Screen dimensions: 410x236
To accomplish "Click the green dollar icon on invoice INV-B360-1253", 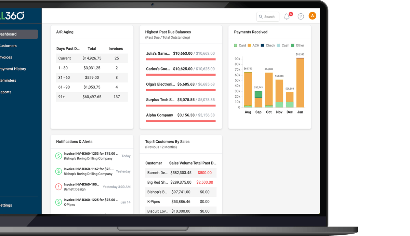I will (x=58, y=156).
